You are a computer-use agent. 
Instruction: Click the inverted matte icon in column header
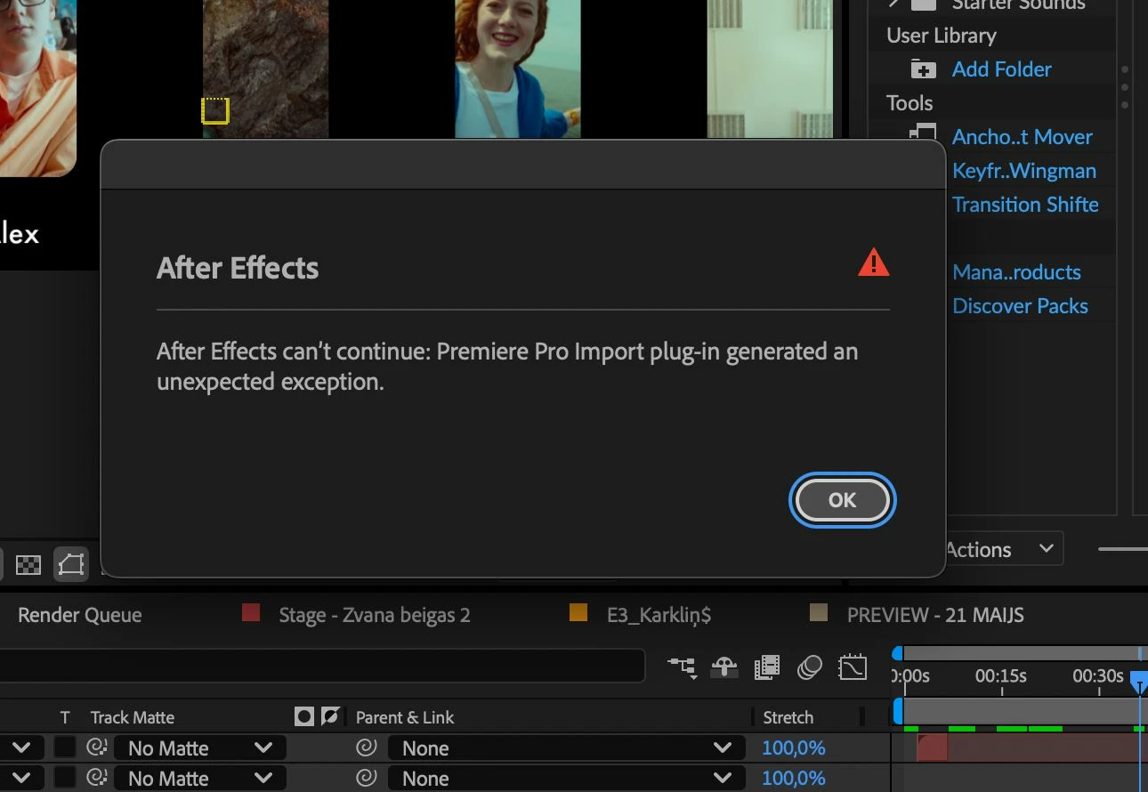tap(330, 716)
